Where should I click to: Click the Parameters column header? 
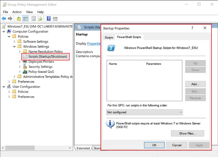coord(154,64)
